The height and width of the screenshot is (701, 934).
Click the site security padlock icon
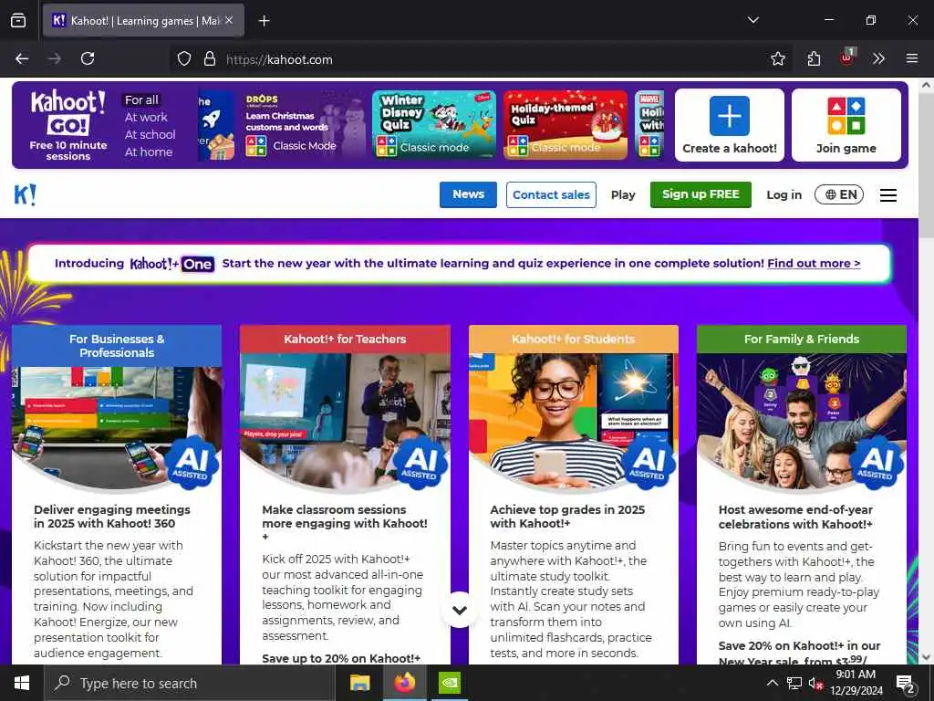click(x=209, y=58)
